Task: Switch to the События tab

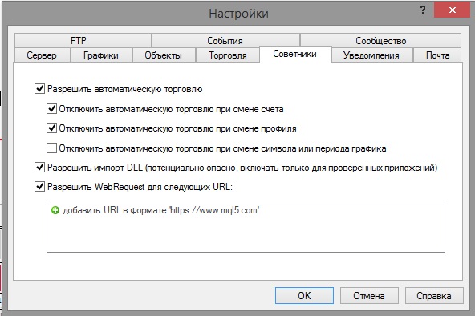Action: click(225, 41)
